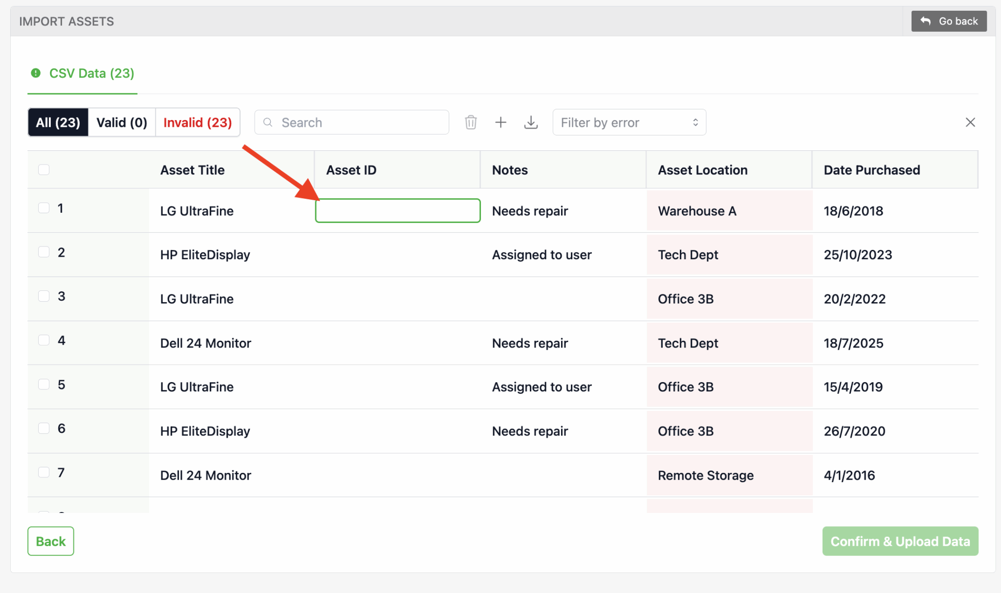
Task: Tick the checkbox for row 7
Action: (x=44, y=472)
